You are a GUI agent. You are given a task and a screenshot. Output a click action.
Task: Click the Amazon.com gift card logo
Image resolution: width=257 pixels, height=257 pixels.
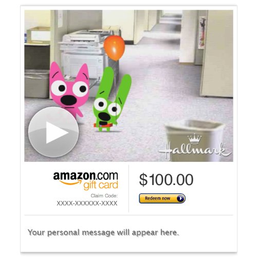pos(85,180)
